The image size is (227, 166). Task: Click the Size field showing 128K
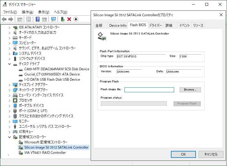click(x=190, y=57)
